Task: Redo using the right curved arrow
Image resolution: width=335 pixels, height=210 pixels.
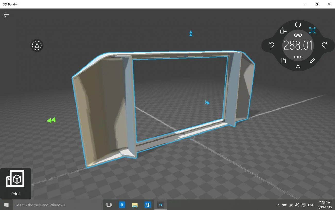Action: pos(324,45)
